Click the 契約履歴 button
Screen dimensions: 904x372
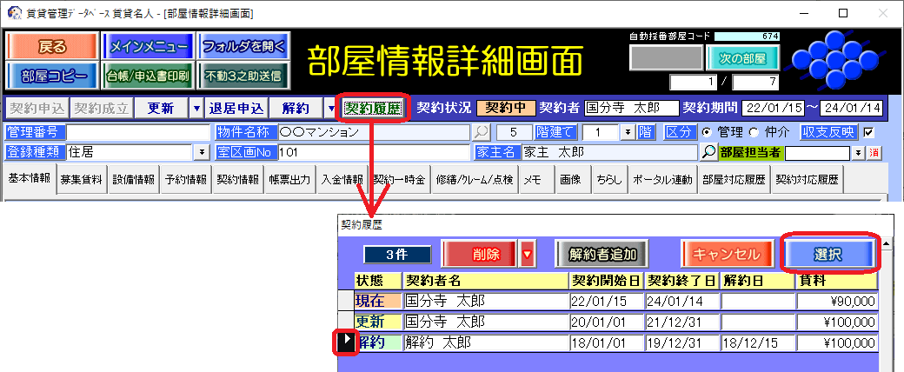pyautogui.click(x=372, y=108)
